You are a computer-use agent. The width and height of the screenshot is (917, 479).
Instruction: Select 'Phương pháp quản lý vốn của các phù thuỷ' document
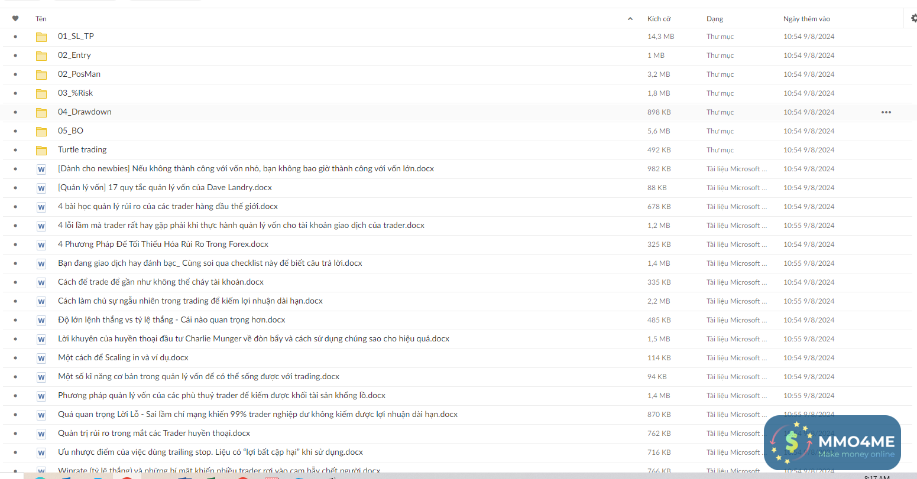coord(222,395)
